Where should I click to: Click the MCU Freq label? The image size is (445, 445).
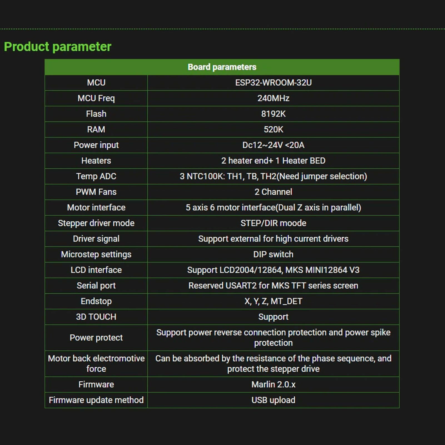(x=96, y=98)
